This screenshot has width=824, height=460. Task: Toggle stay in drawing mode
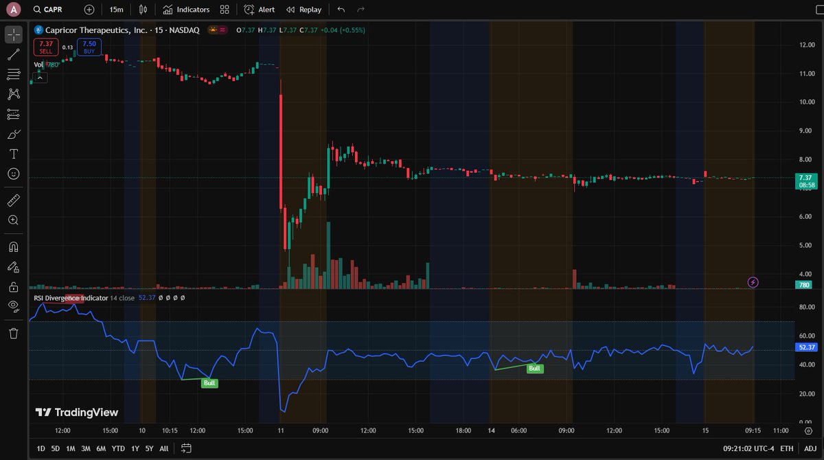14,266
